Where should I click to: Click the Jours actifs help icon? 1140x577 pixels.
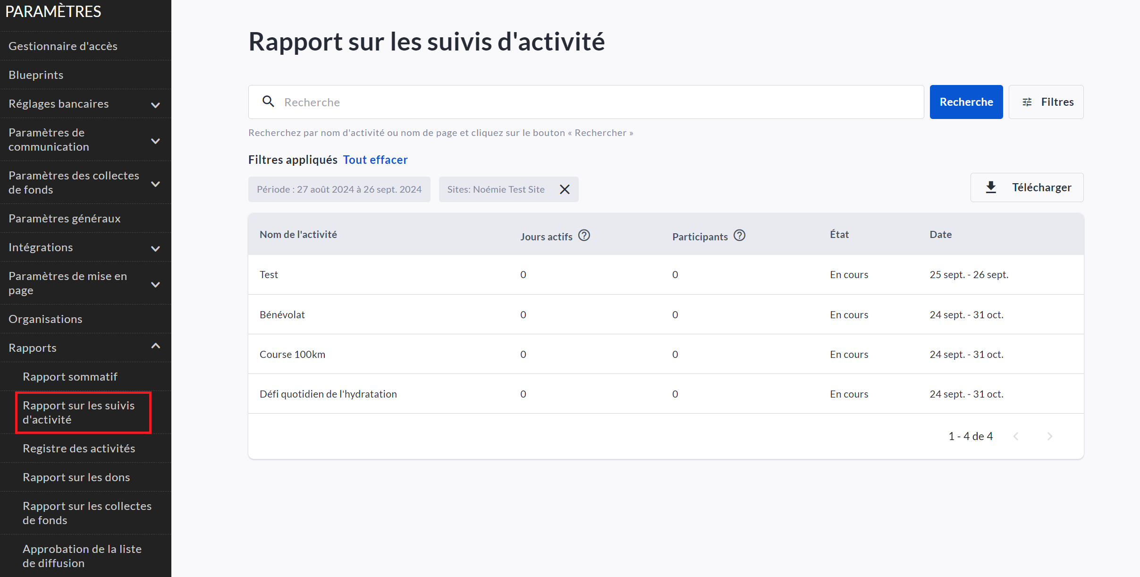pos(584,235)
